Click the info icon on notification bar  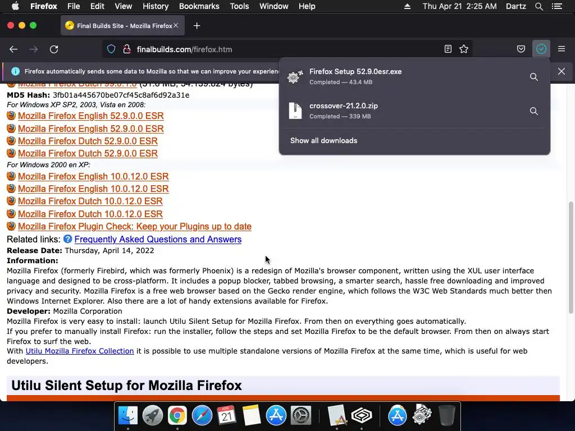point(15,71)
